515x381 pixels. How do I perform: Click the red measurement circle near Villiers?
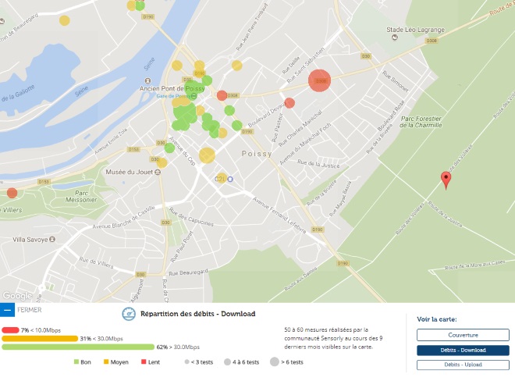pyautogui.click(x=12, y=193)
